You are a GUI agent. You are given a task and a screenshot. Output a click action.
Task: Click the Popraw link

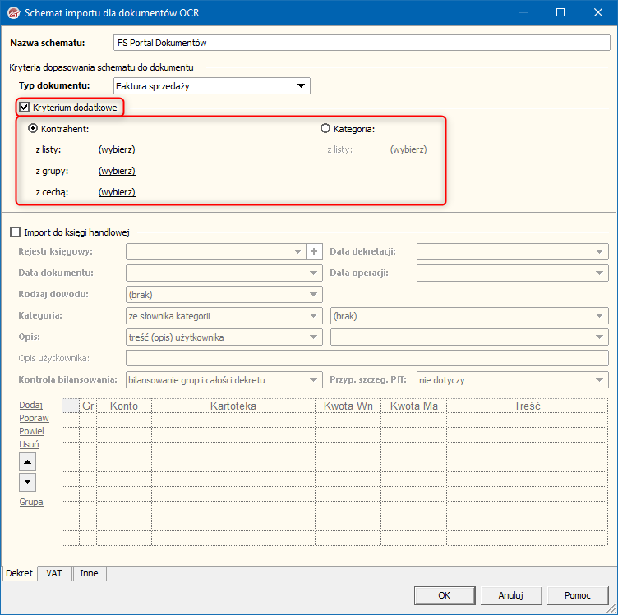coord(34,418)
